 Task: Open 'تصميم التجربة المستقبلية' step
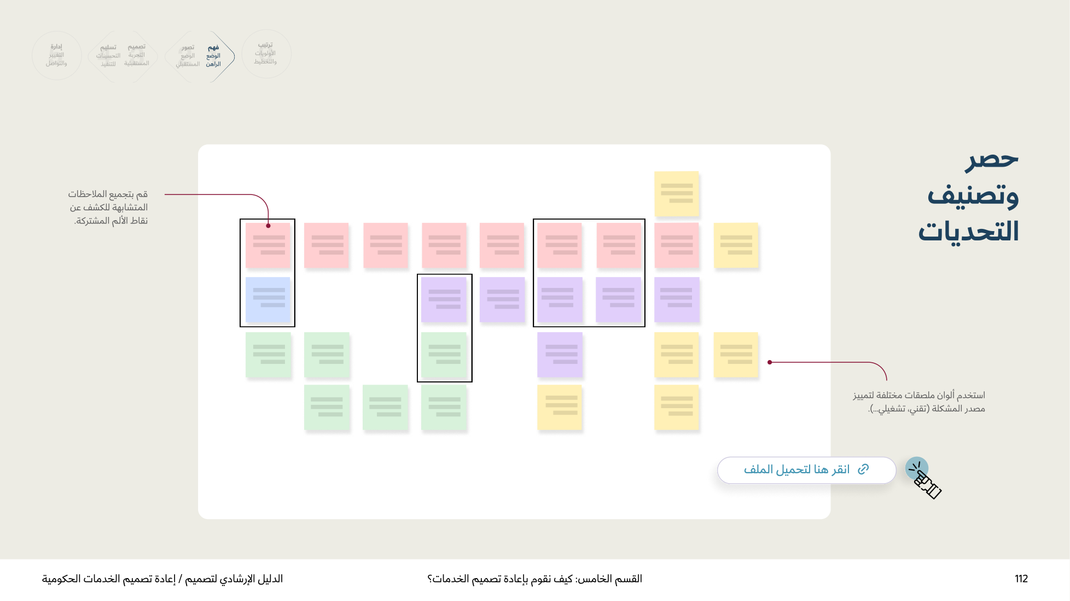pyautogui.click(x=137, y=56)
